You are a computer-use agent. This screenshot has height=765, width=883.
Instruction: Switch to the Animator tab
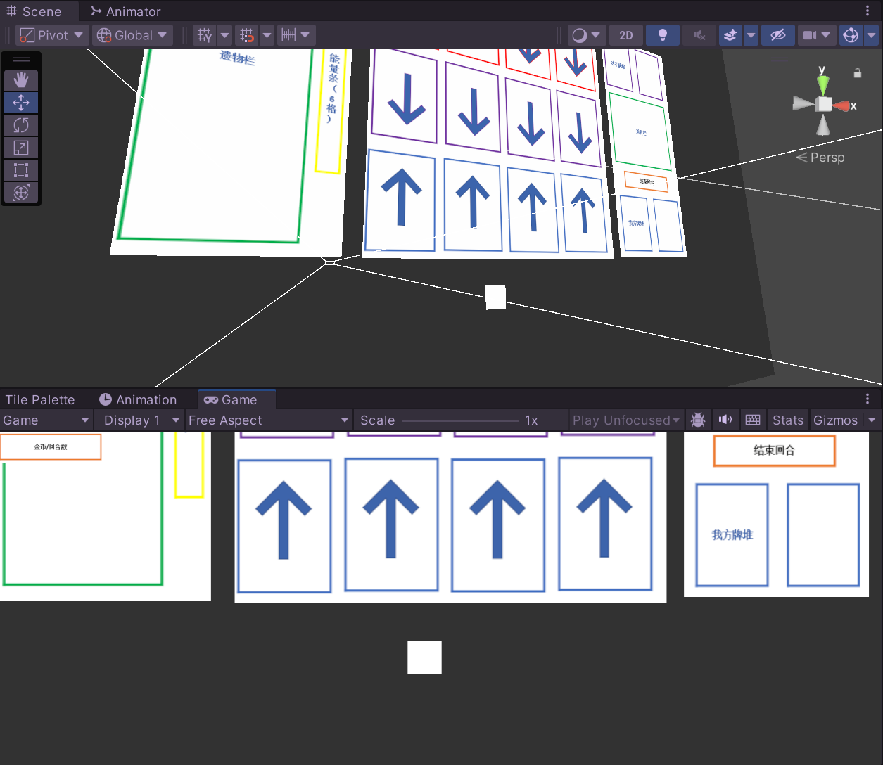point(126,11)
